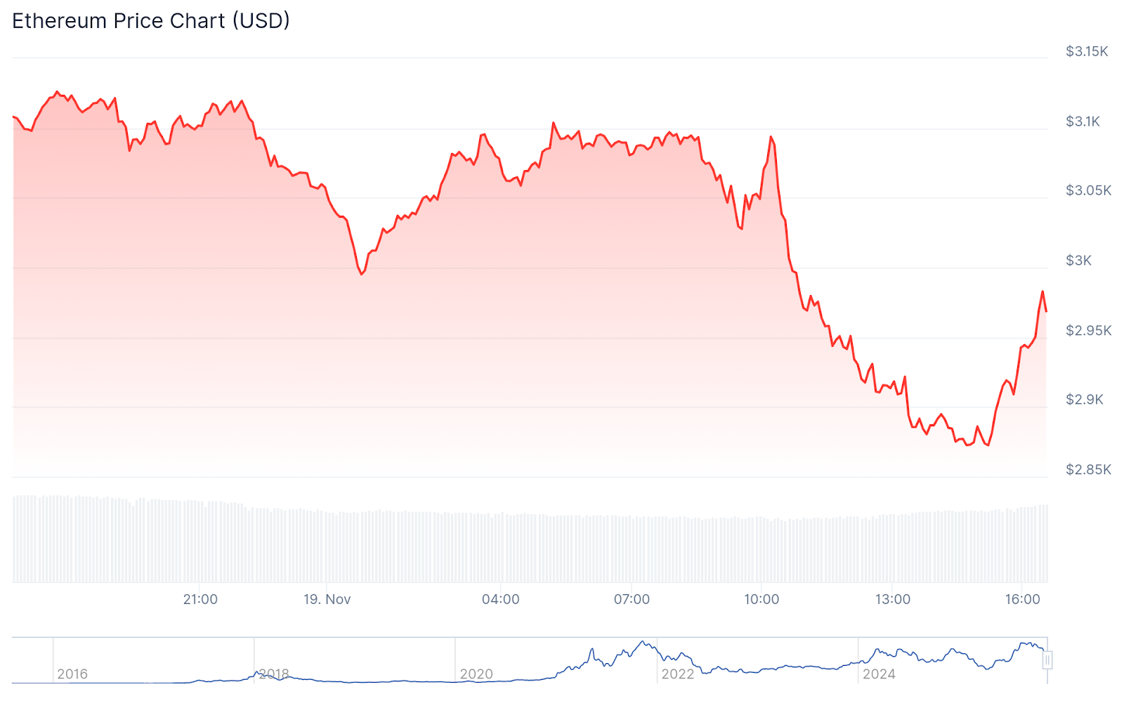Click the $2.85K price axis label
1124x701 pixels.
(x=1088, y=469)
